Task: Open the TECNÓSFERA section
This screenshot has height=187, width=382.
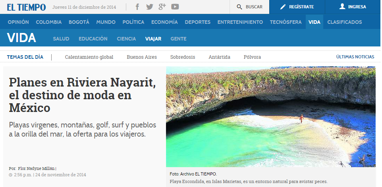Action: [286, 22]
